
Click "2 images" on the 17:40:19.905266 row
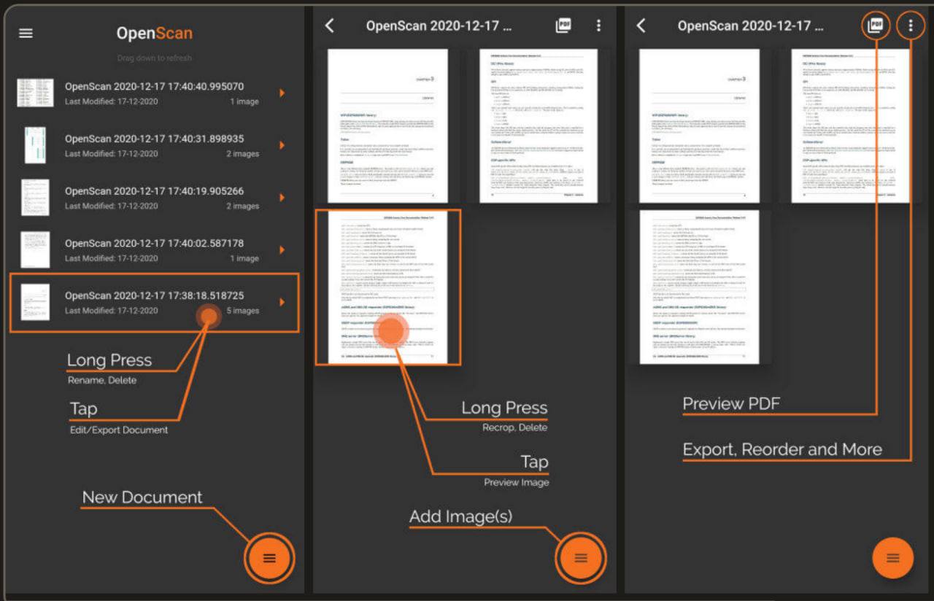(242, 206)
